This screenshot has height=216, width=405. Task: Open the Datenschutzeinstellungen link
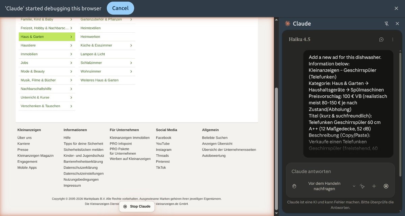click(84, 174)
